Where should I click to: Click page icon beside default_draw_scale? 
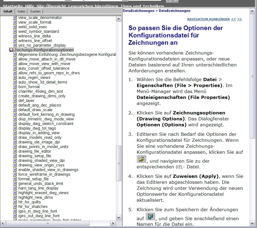[x=15, y=110]
